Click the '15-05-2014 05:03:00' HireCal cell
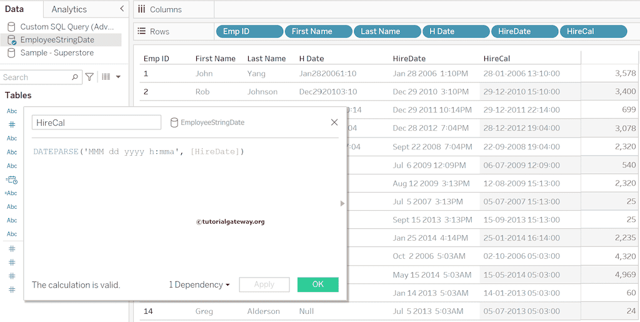Viewport: 640px width, 322px height. (x=522, y=274)
